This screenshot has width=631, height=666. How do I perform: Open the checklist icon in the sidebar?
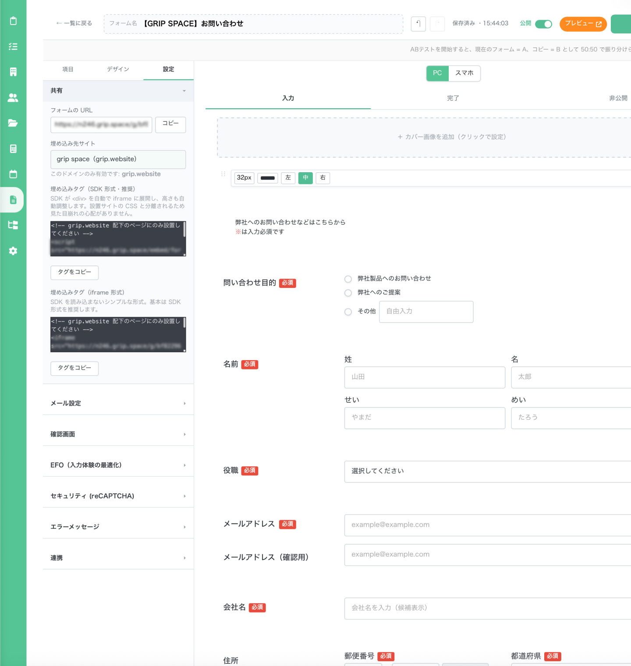pyautogui.click(x=13, y=46)
